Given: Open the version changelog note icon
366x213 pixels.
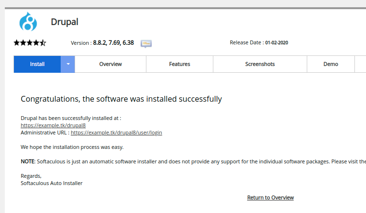Looking at the screenshot, I should click(146, 43).
